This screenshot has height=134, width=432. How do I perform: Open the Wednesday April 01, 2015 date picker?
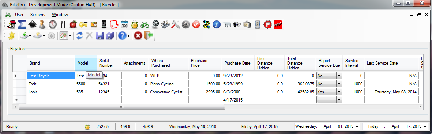pyautogui.click(x=357, y=126)
